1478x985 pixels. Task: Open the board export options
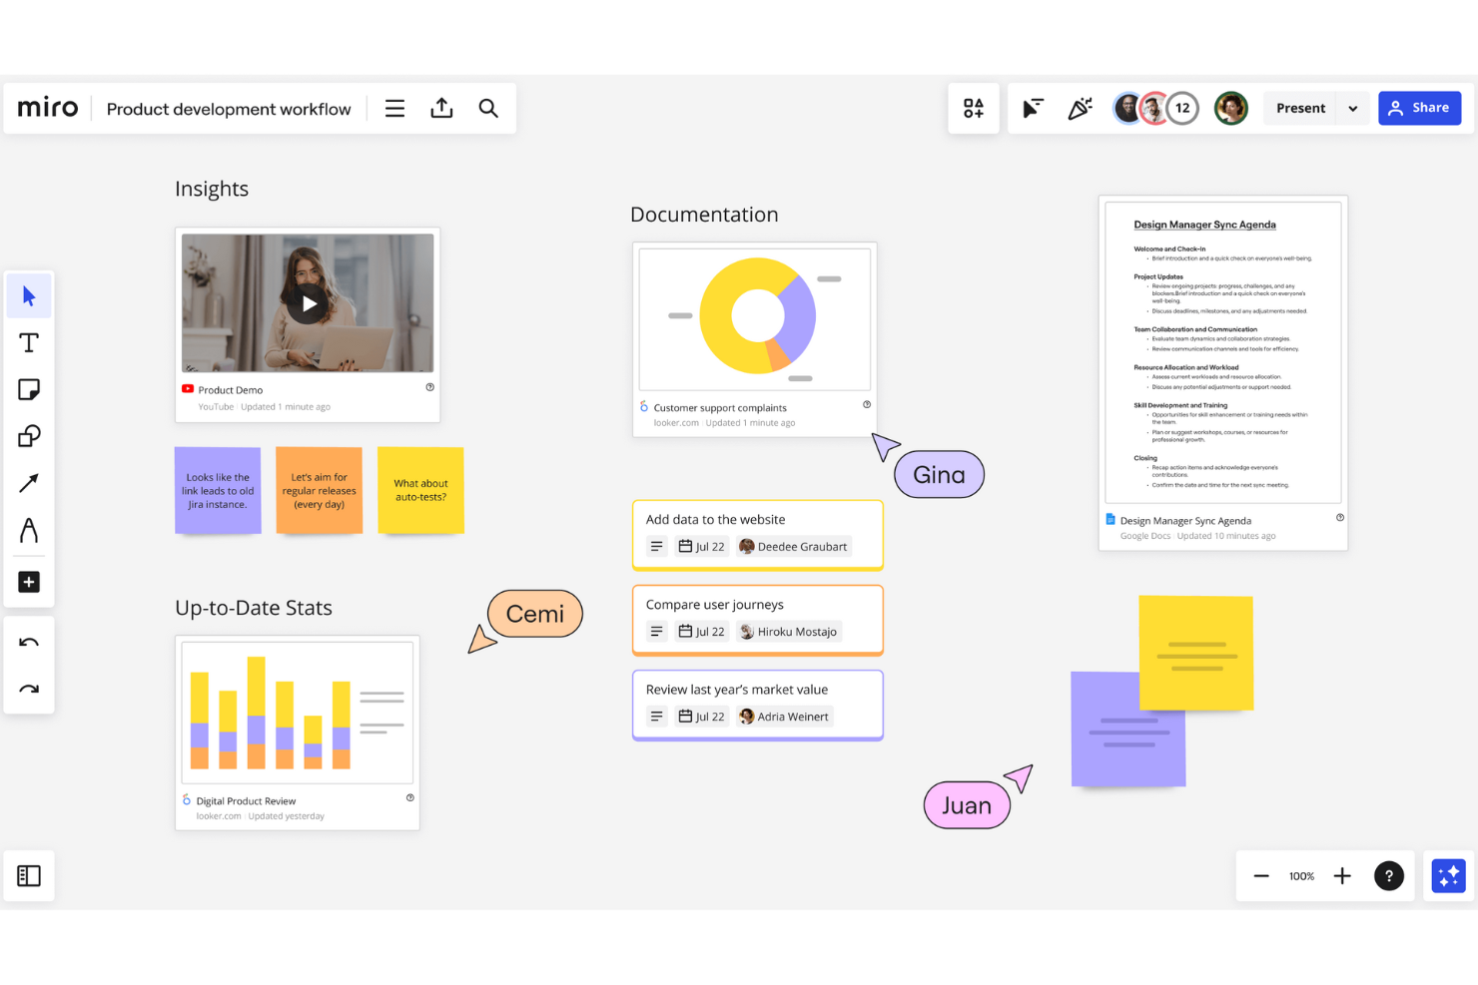[441, 108]
